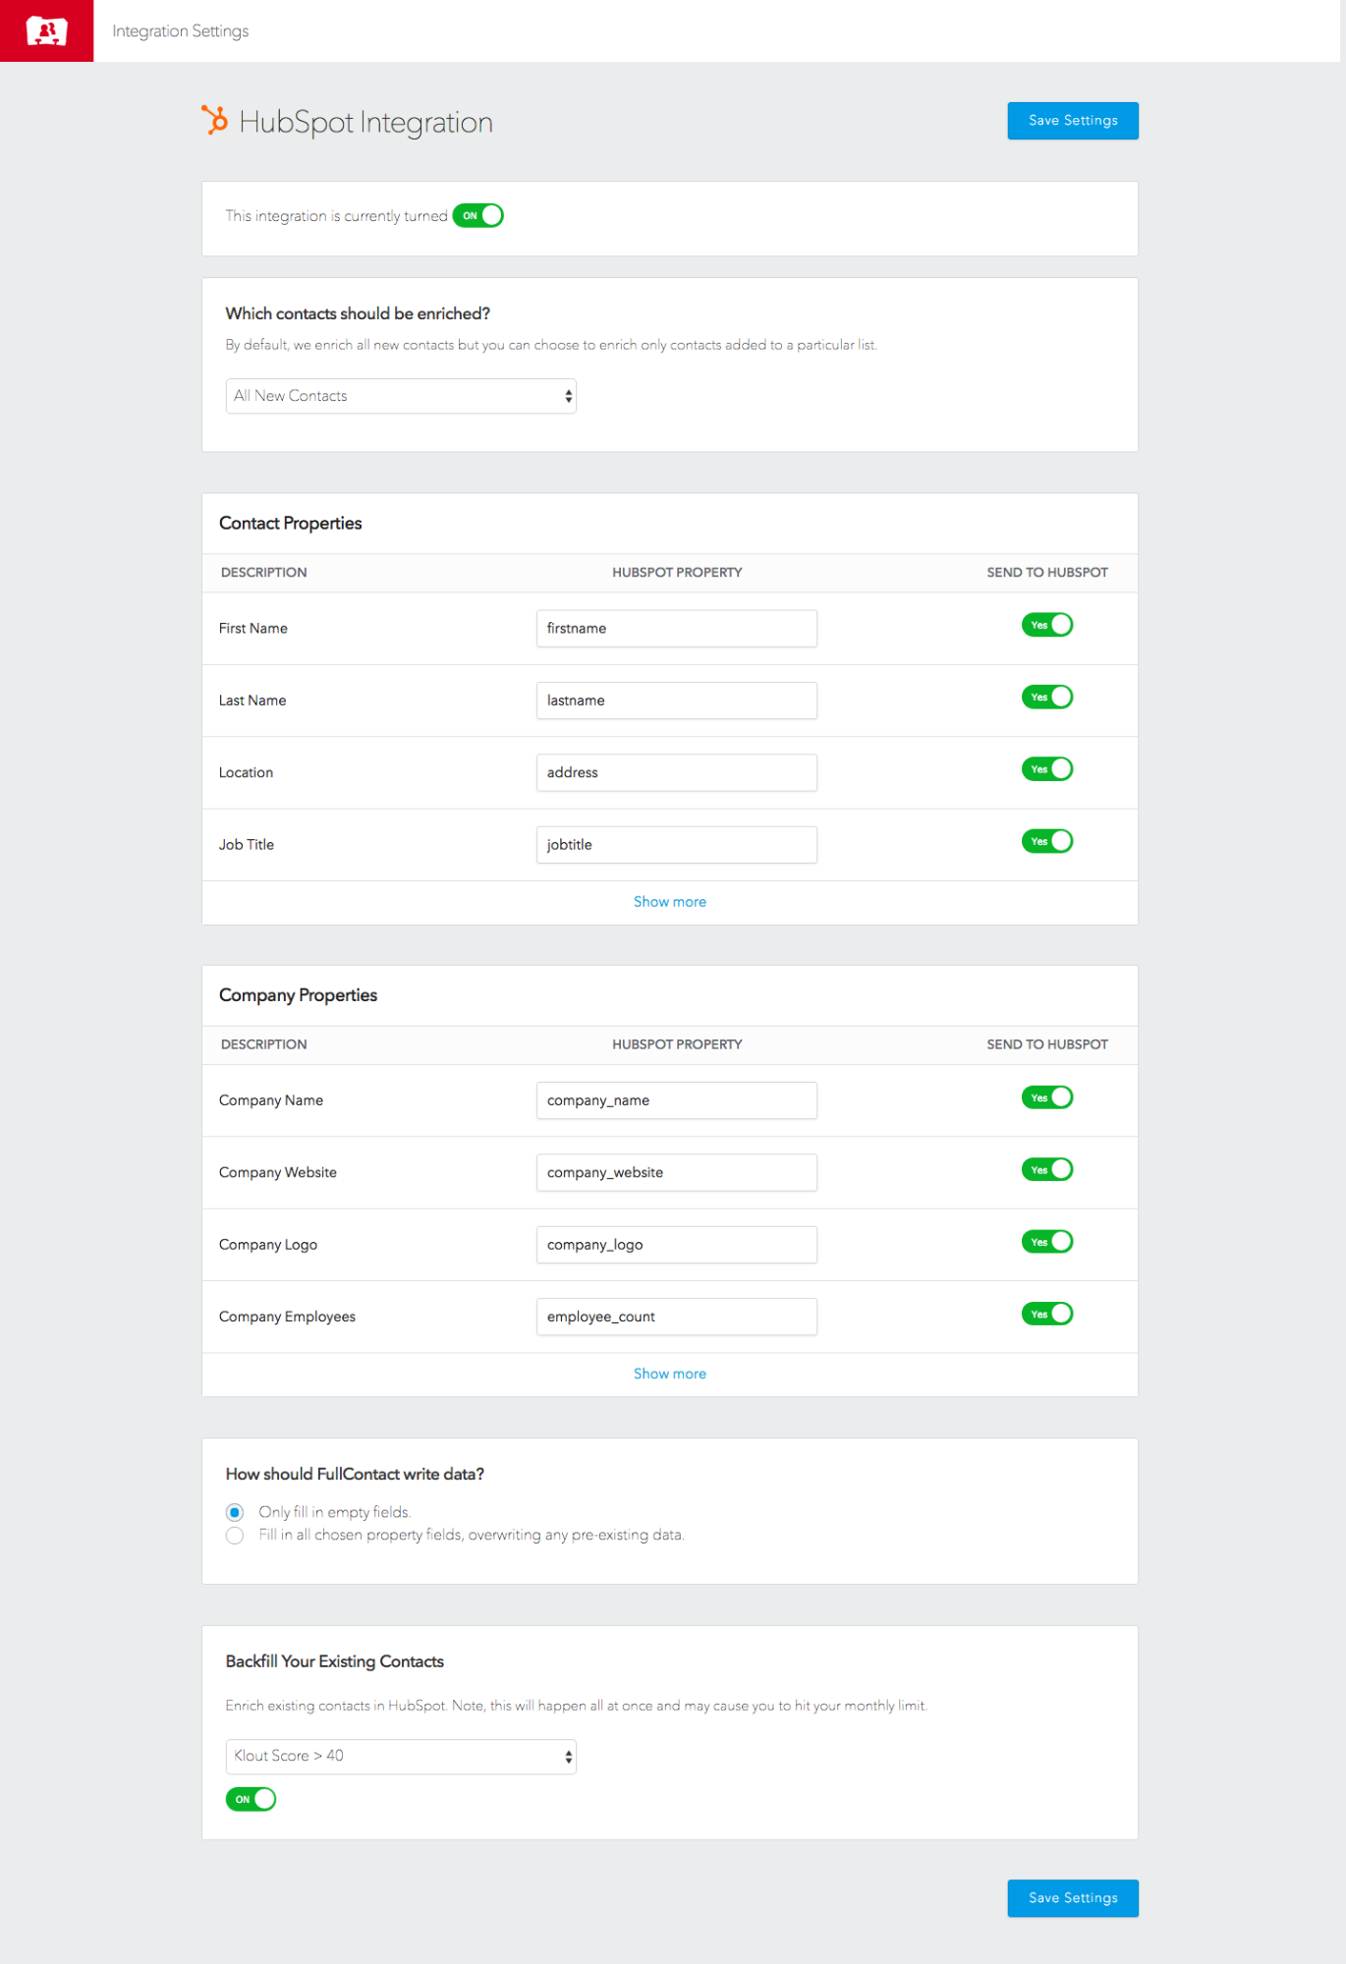The height and width of the screenshot is (1964, 1346).
Task: Click the Company Properties heading
Action: point(299,995)
